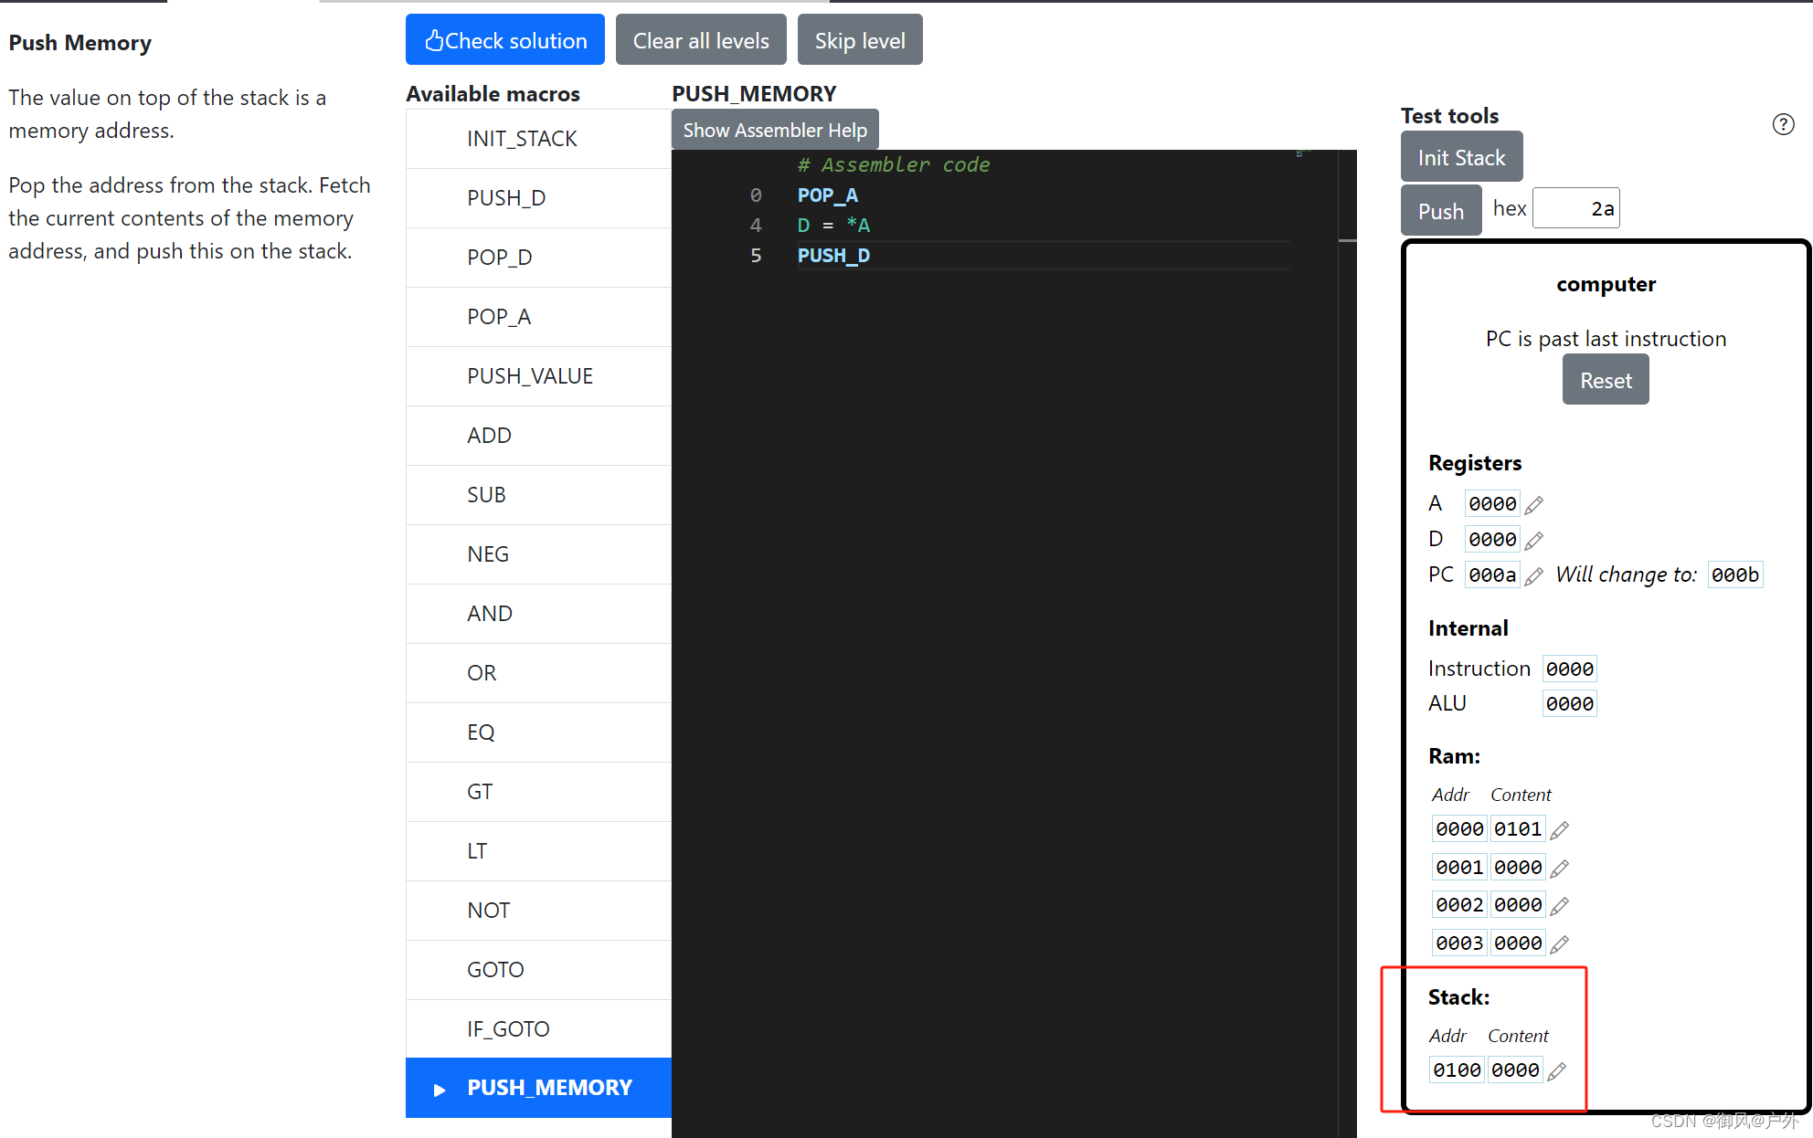Show Assembler Help
The height and width of the screenshot is (1138, 1813).
point(775,130)
